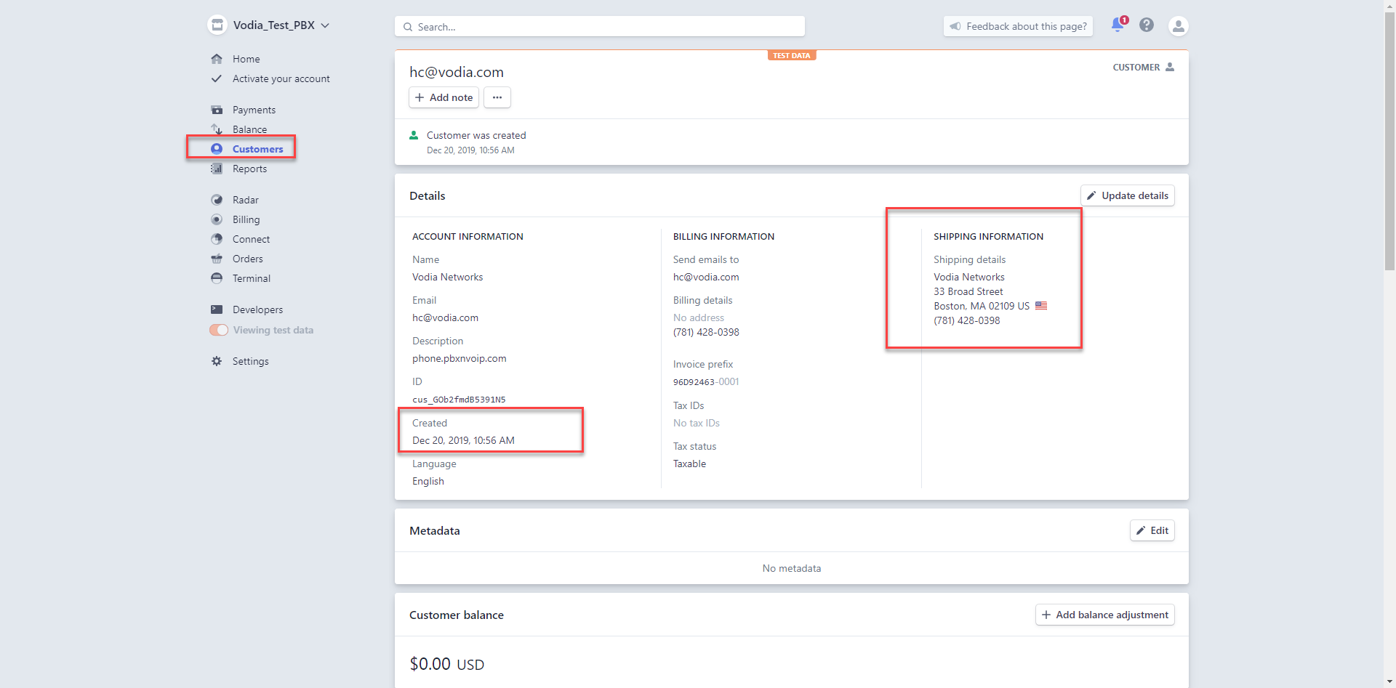The image size is (1396, 688).
Task: Click the TEST DATA badge
Action: [792, 55]
